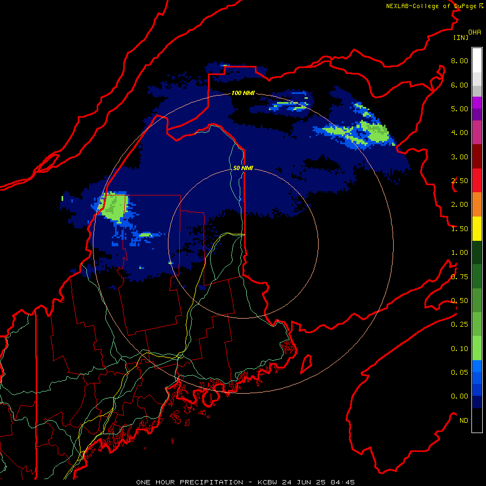Click the 100 NMI range ring label
The width and height of the screenshot is (486, 486).
(243, 93)
